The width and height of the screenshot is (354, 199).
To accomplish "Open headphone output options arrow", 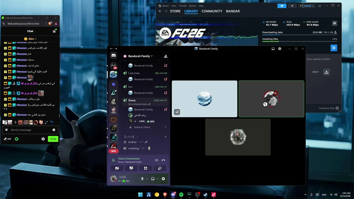I will [157, 179].
